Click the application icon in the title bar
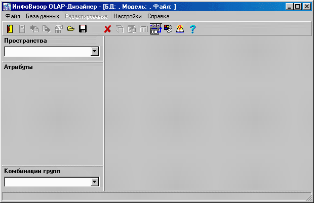This screenshot has height=203, width=314. 7,7
